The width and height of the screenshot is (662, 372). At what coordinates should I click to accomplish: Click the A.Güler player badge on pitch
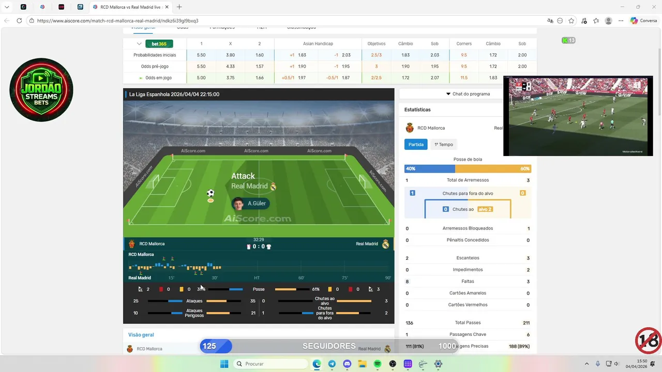[x=250, y=204]
